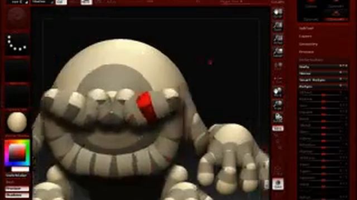This screenshot has width=357, height=200.
Task: Expand the Geometry sub-palette
Action: tap(308, 44)
